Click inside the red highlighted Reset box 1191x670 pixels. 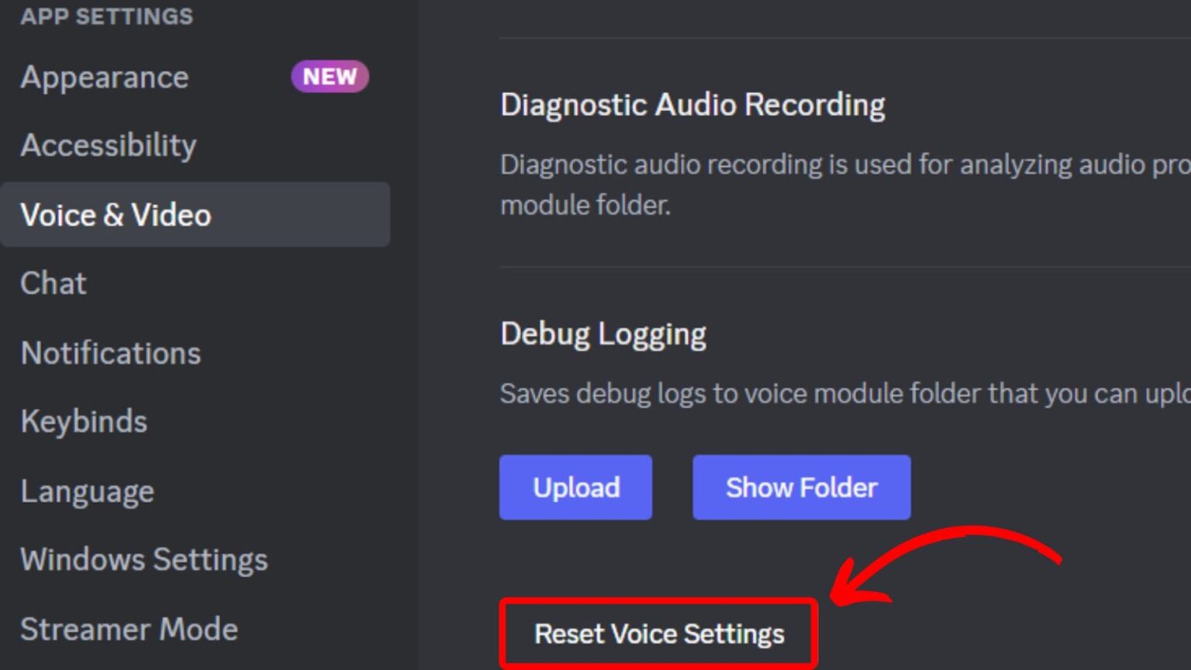coord(658,634)
